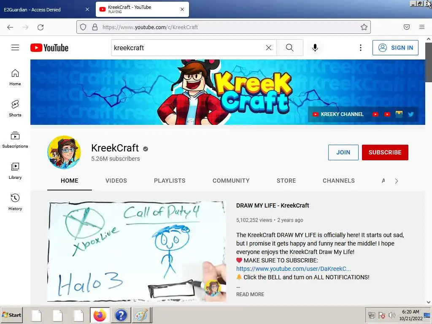
Task: Click the browser forward arrow
Action: (25, 27)
